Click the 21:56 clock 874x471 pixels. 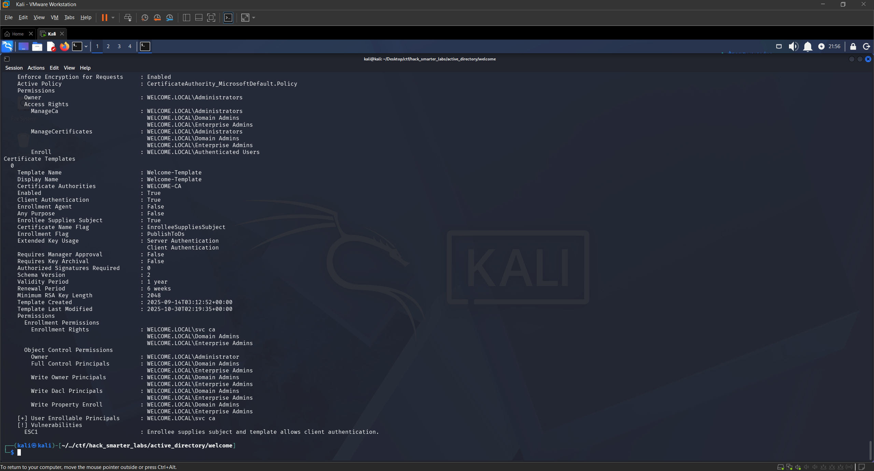tap(834, 46)
